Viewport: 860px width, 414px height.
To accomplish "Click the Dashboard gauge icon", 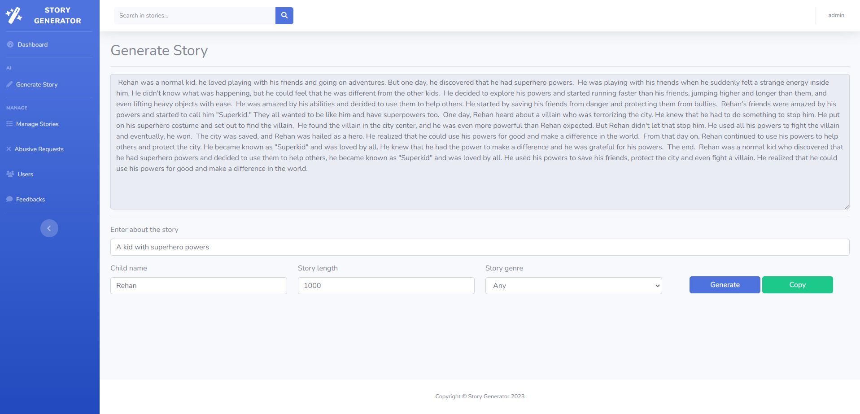I will pyautogui.click(x=10, y=44).
